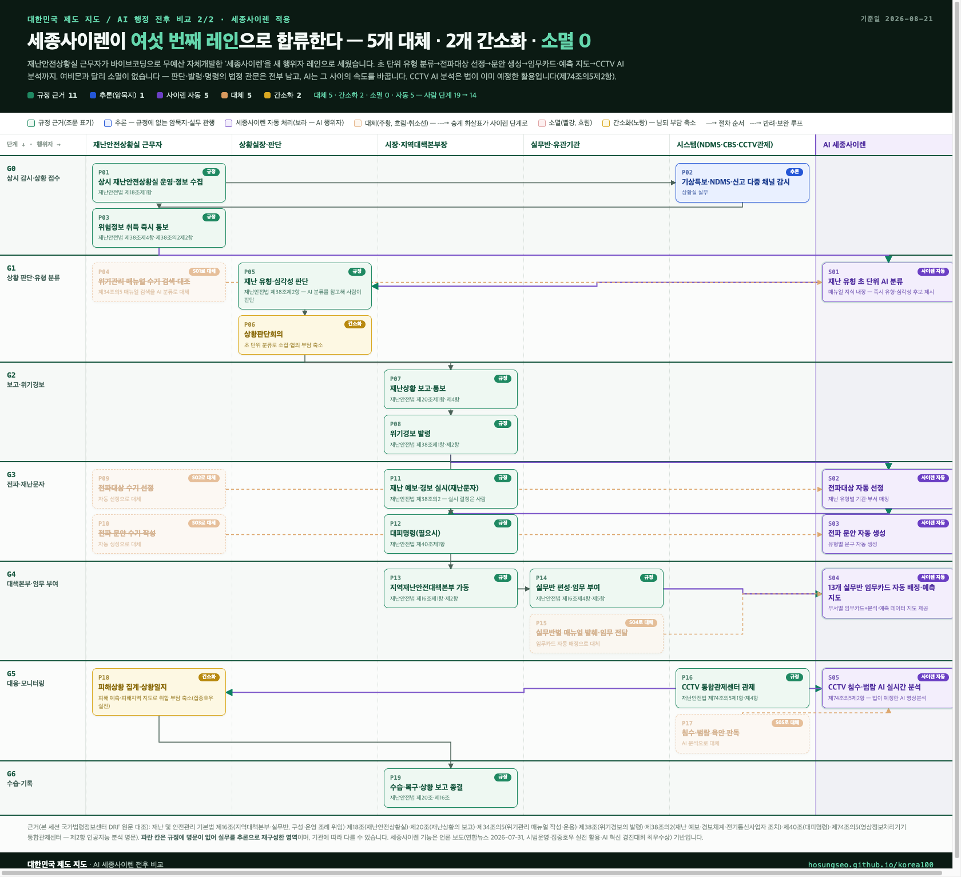Click the 대한민국 제도 지도 footer title
This screenshot has width=961, height=877.
[x=57, y=864]
